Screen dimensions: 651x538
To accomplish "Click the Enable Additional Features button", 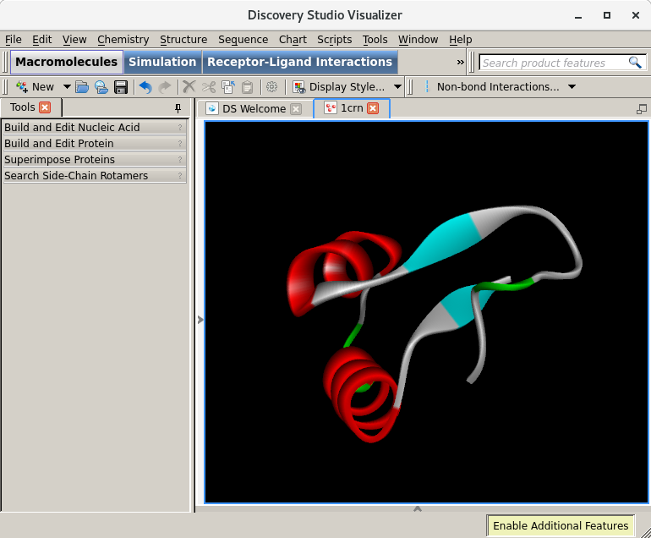I will [561, 525].
